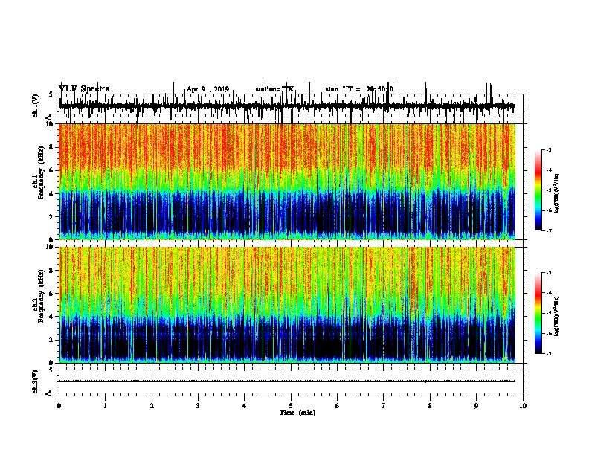589x455 pixels.
Task: Click the "4" tick on the Time axis
Action: pos(245,406)
